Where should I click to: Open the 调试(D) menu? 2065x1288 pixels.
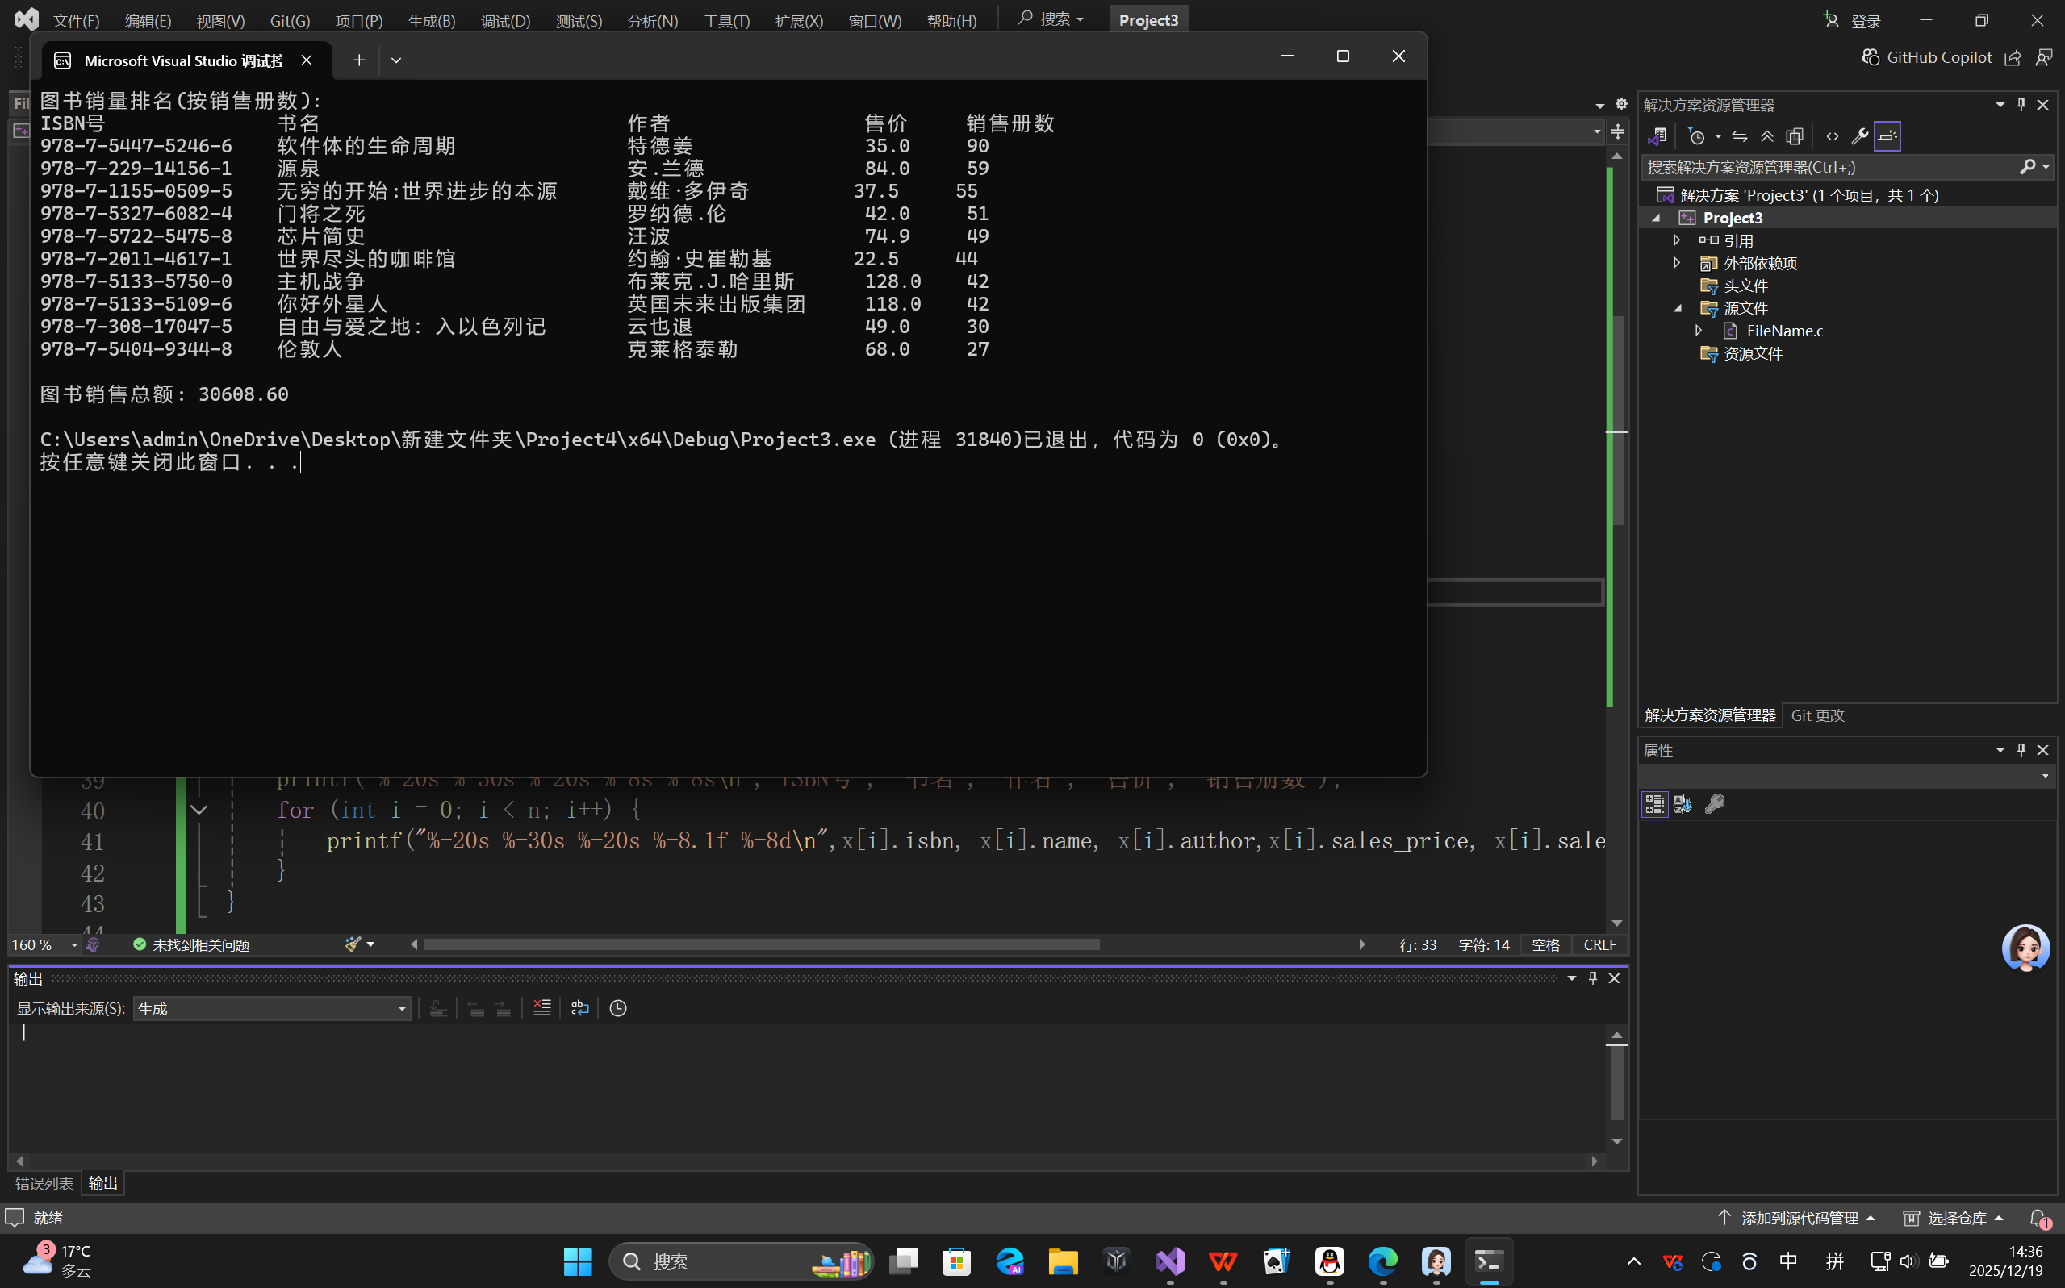(x=504, y=20)
